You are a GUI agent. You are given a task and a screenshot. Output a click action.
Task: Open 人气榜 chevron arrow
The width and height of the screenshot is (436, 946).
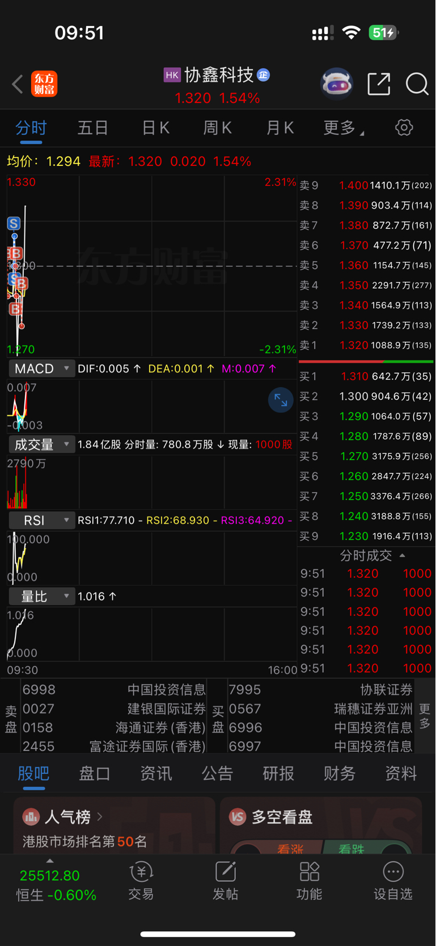tap(100, 817)
